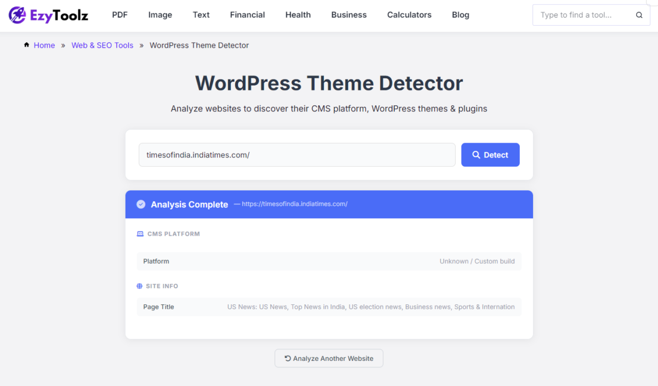Click the monitor icon beside CMS PLATFORM
The image size is (658, 386).
pos(140,234)
